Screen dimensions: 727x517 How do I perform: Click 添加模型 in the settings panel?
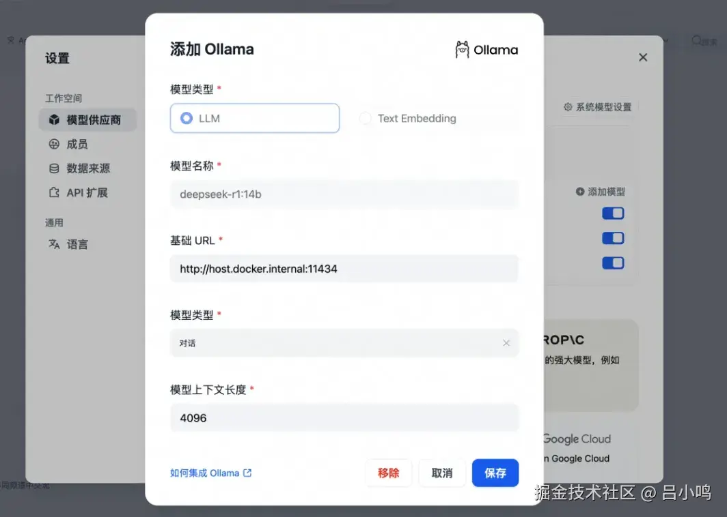(601, 192)
